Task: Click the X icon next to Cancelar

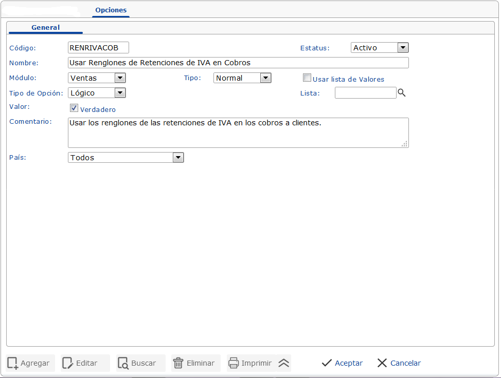Action: (382, 363)
